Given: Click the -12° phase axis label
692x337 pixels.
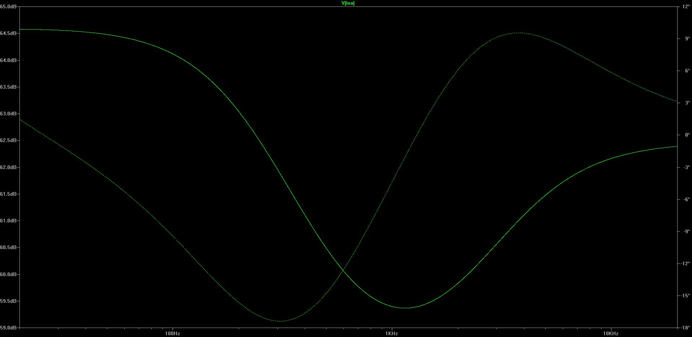Looking at the screenshot, I should (685, 263).
